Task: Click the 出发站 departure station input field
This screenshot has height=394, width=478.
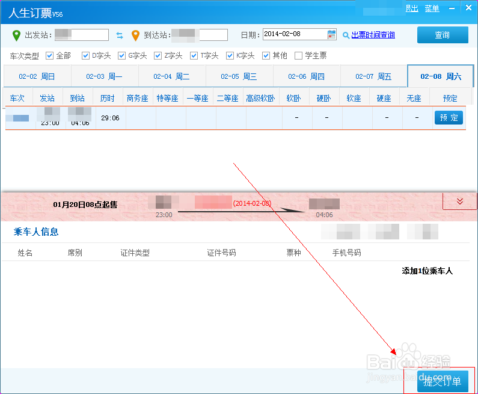Action: tap(82, 35)
